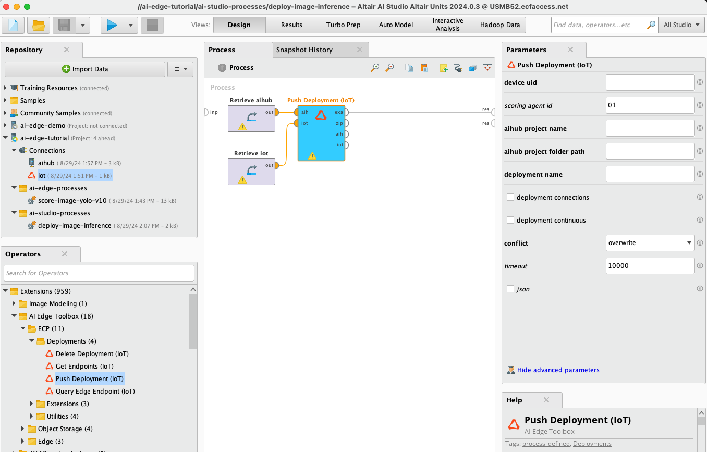Auto-wire the process operators
This screenshot has width=707, height=452.
(x=457, y=68)
